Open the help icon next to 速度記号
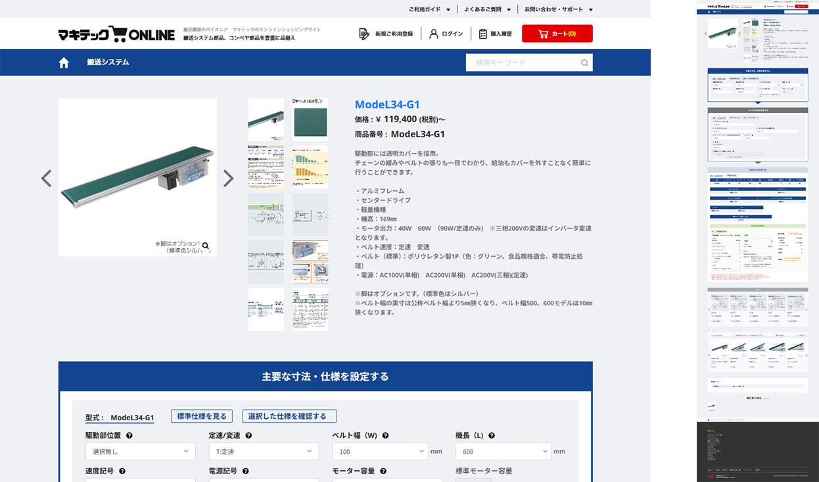This screenshot has height=482, width=819. click(x=122, y=471)
